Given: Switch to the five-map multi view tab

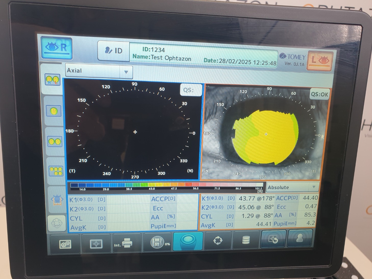Looking at the screenshot, I should pos(56,171).
